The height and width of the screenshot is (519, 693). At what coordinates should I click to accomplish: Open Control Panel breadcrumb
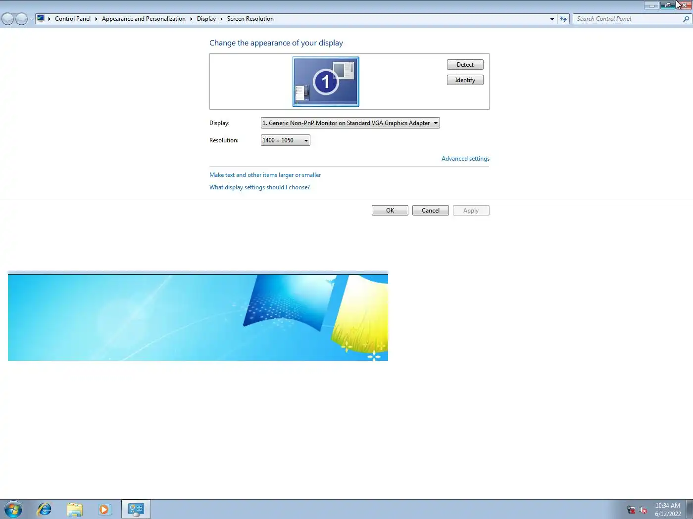tap(73, 19)
